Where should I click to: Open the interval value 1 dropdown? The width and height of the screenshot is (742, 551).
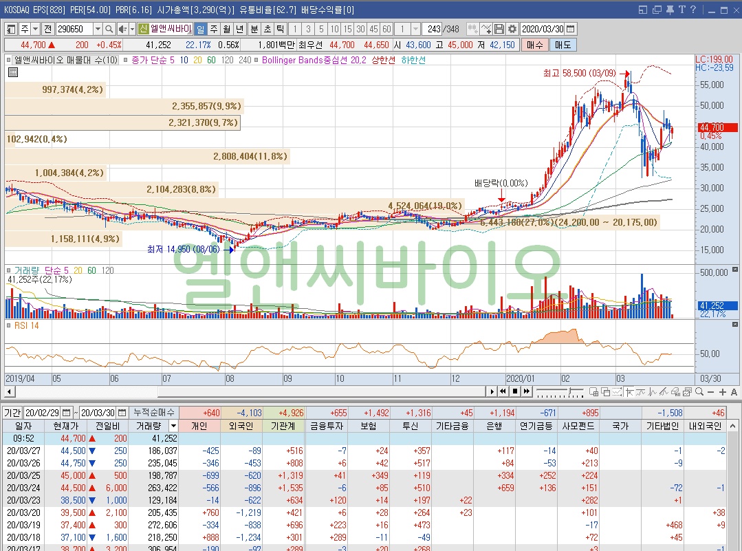[415, 30]
